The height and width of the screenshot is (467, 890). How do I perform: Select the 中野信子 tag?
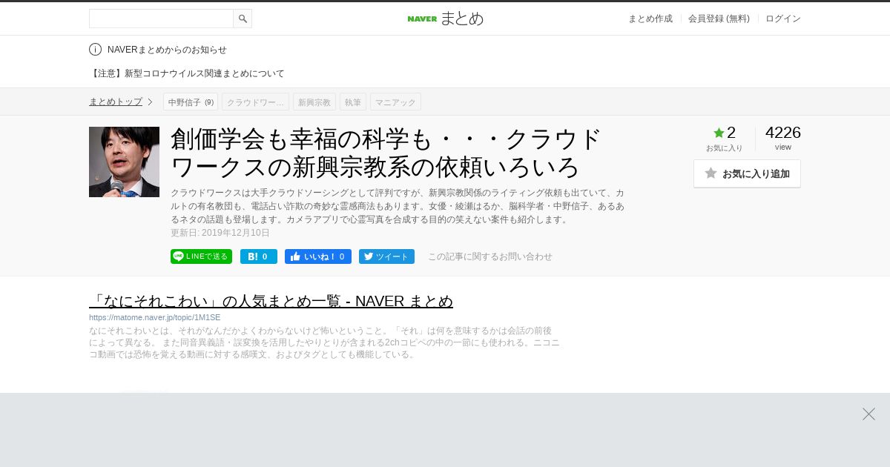click(191, 102)
